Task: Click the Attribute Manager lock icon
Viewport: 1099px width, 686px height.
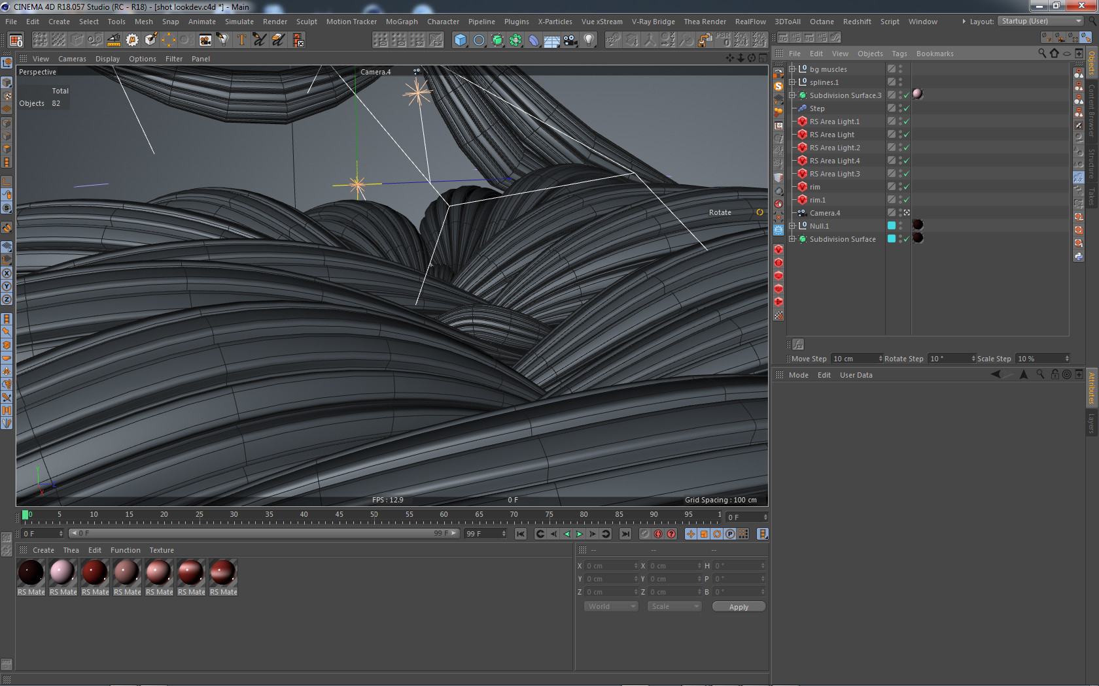Action: [x=1055, y=374]
